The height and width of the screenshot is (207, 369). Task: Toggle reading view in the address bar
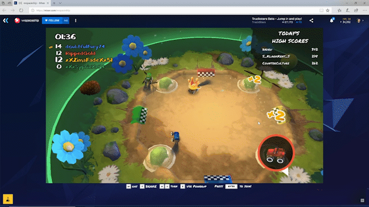(x=321, y=11)
